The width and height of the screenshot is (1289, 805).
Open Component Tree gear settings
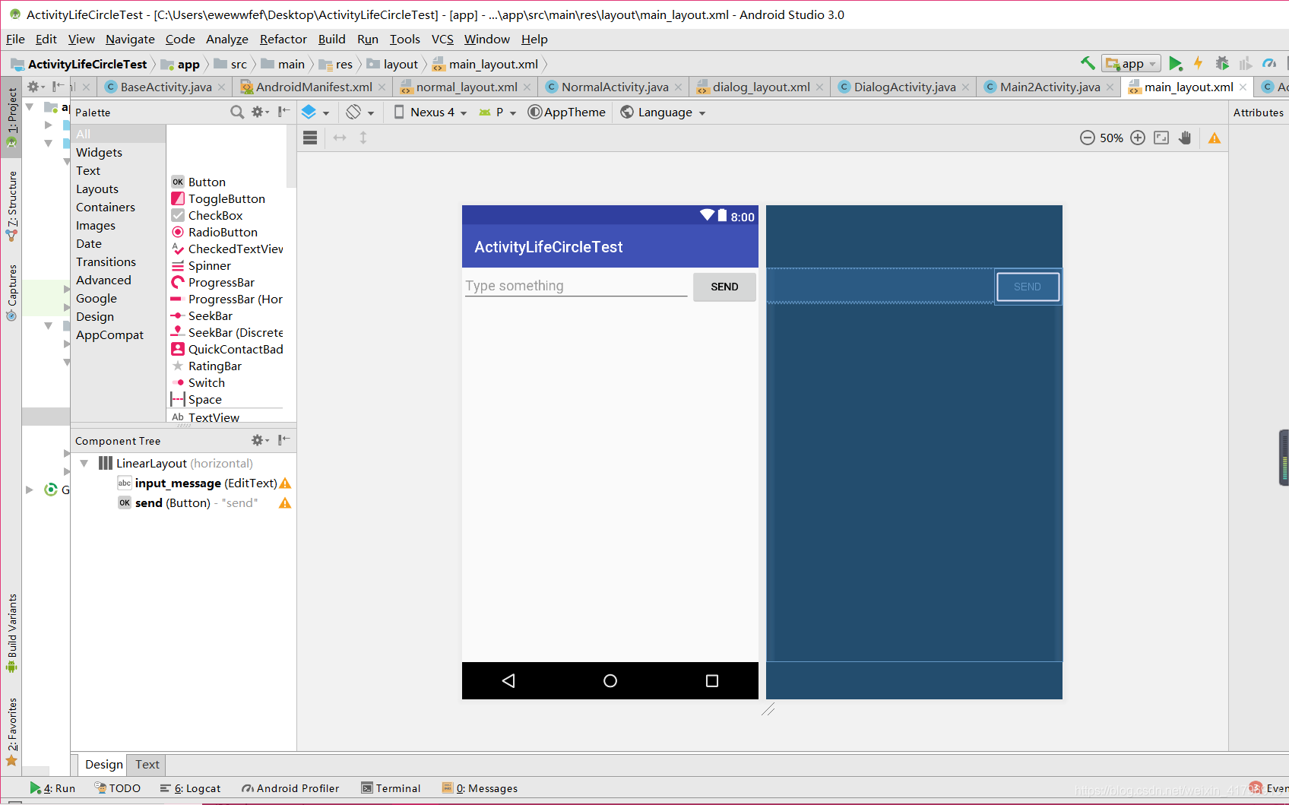(x=260, y=440)
